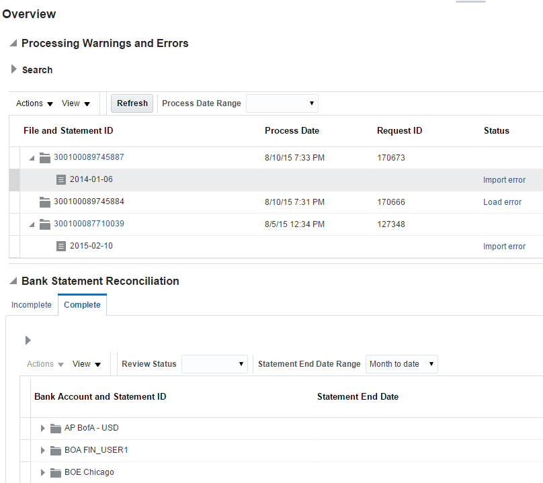Expand the Search panel
This screenshot has height=483, width=543.
[x=14, y=69]
